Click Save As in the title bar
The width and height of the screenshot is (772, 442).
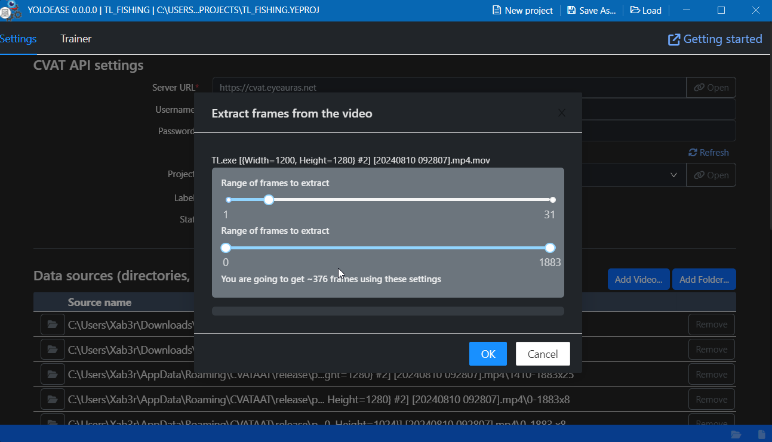(591, 10)
